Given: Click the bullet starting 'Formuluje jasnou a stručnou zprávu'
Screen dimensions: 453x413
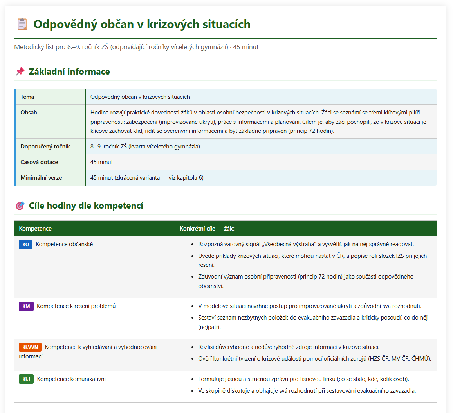Looking at the screenshot, I should (x=304, y=379).
